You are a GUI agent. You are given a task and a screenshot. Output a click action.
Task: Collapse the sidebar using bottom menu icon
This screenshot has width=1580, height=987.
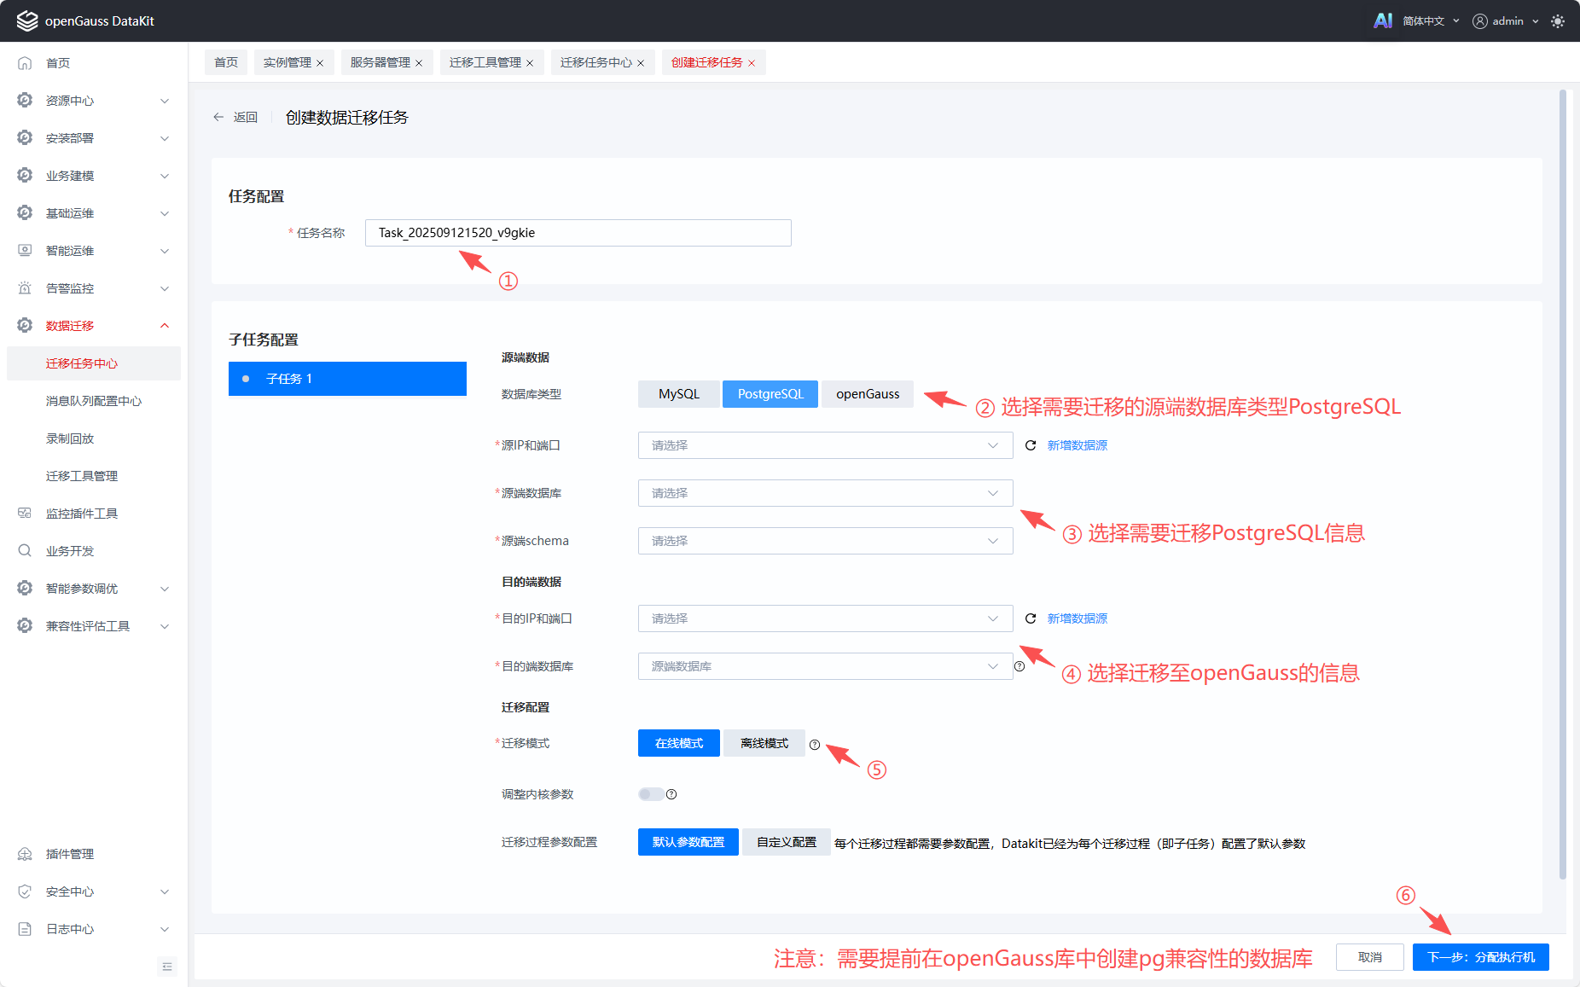167,967
